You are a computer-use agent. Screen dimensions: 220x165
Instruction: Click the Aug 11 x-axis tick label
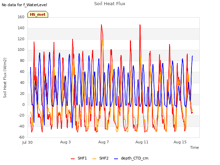142,142
